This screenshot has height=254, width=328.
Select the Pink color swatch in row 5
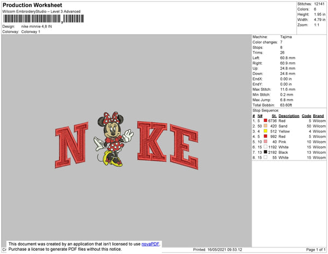point(266,141)
